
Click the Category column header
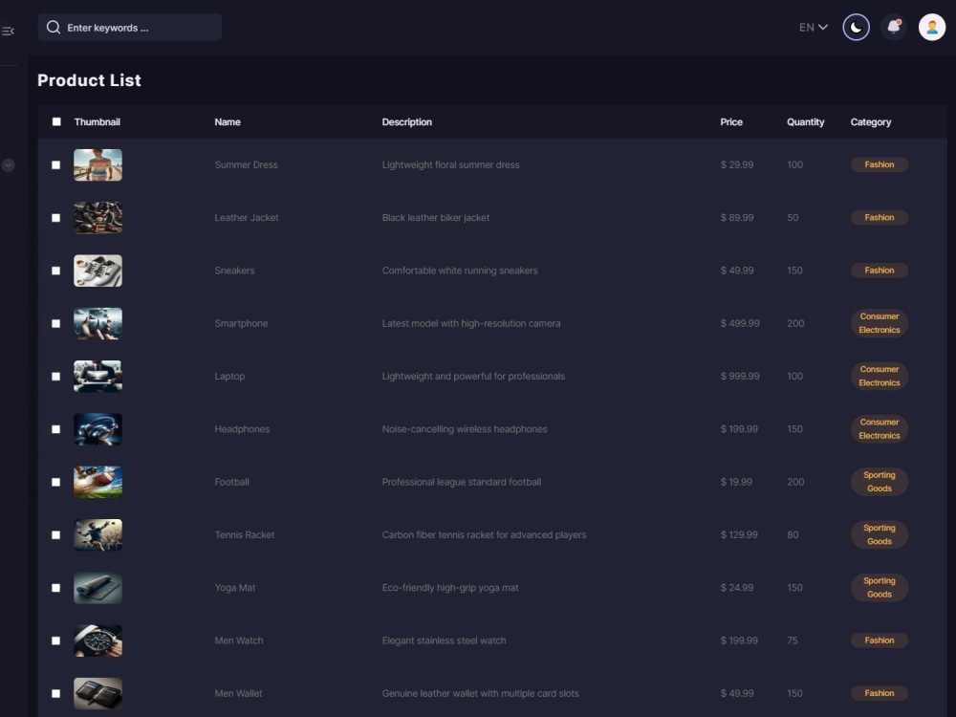871,122
